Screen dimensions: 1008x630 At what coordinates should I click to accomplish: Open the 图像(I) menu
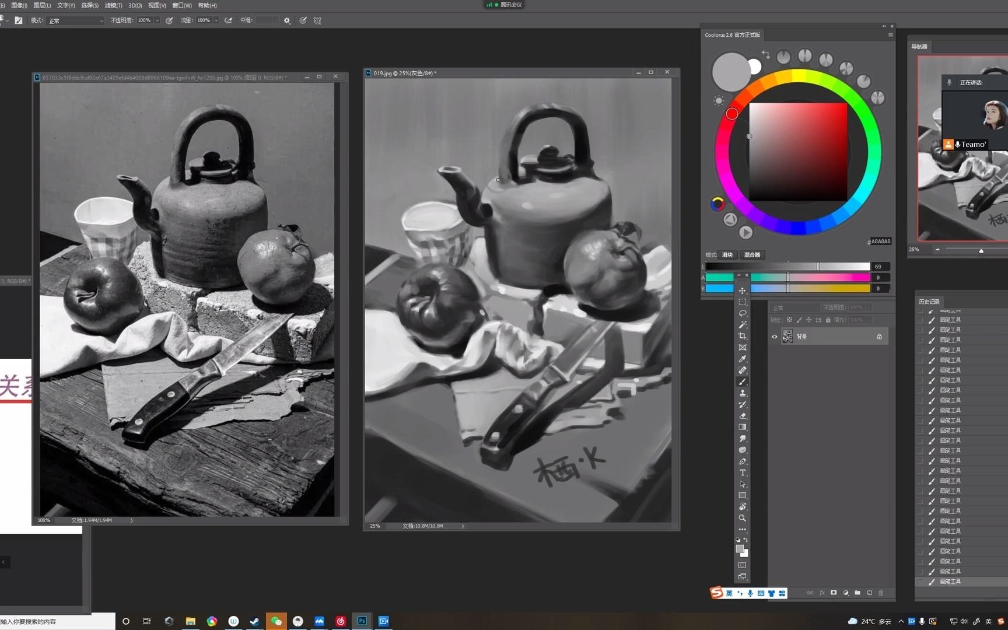[19, 5]
